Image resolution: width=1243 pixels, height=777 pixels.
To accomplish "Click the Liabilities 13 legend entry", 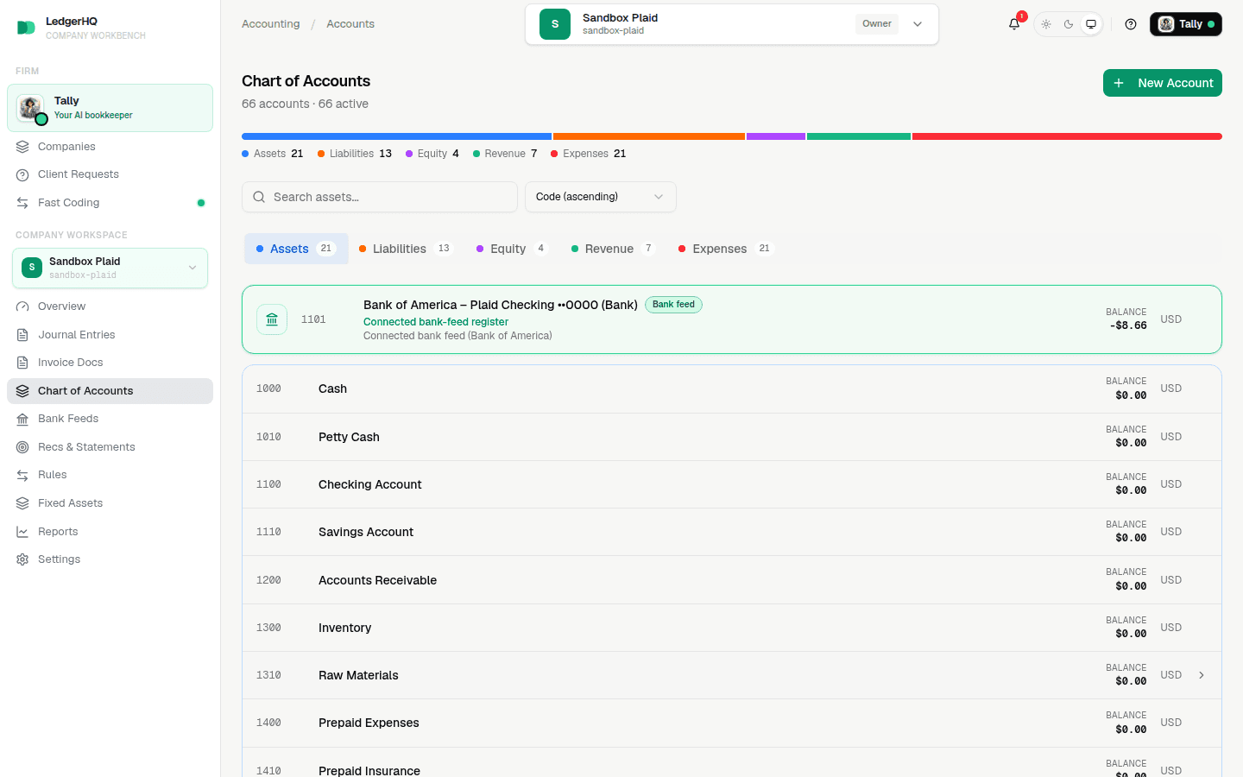I will point(355,154).
